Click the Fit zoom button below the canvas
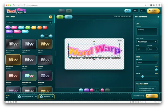 [x=81, y=90]
